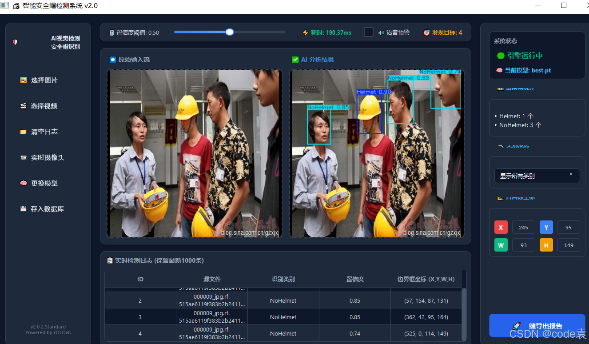Screen dimensions: 589x344
Task: Click the bounding box cell (525, 0, 114, 149)
Action: click(x=426, y=333)
